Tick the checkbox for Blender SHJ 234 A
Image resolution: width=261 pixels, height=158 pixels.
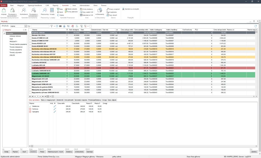tap(30, 35)
